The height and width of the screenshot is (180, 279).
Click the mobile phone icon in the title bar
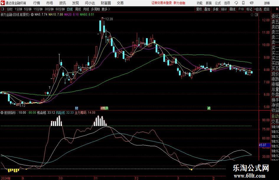pyautogui.click(x=243, y=3)
